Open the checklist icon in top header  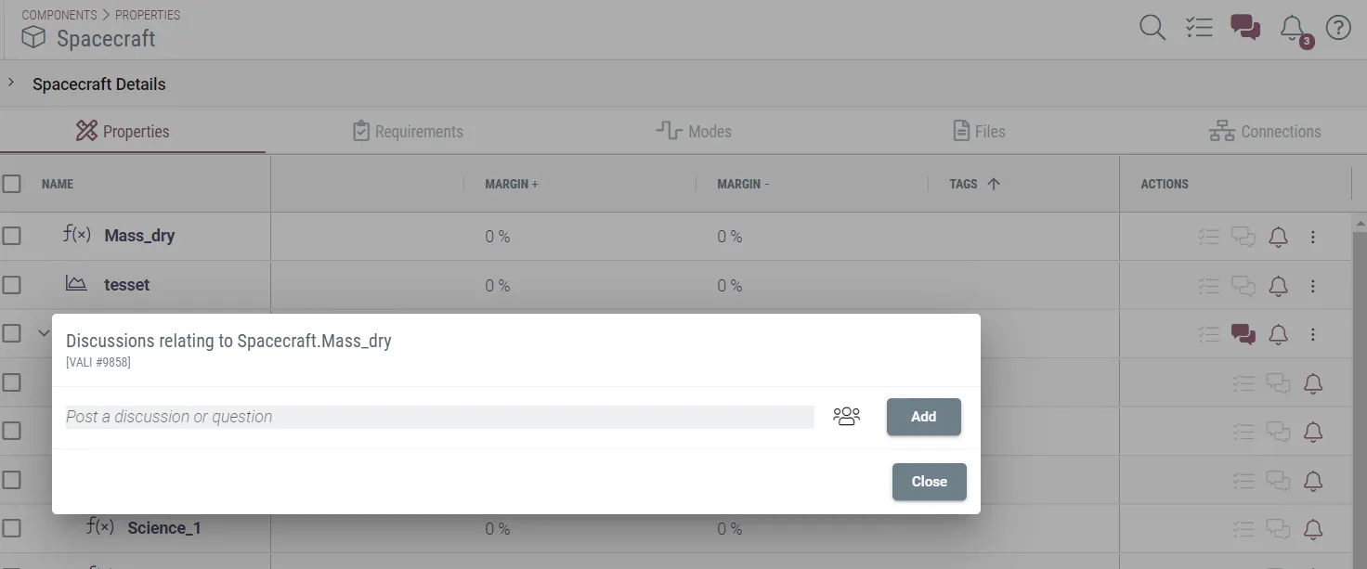pyautogui.click(x=1199, y=28)
